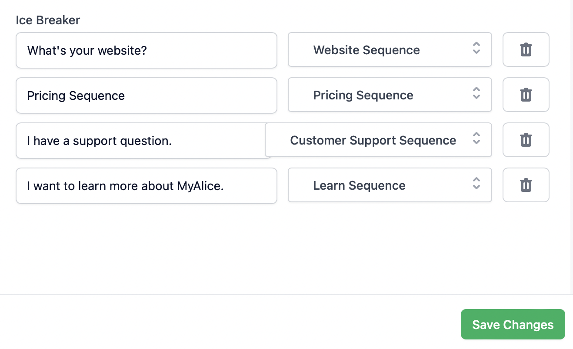Click up-down chevron in Learn Sequence selector
This screenshot has width=573, height=349.
476,184
